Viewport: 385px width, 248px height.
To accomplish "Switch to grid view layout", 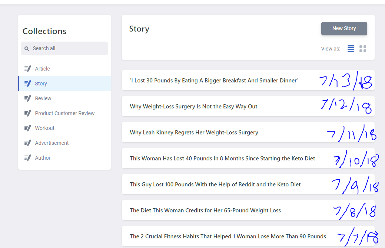I will coord(362,48).
